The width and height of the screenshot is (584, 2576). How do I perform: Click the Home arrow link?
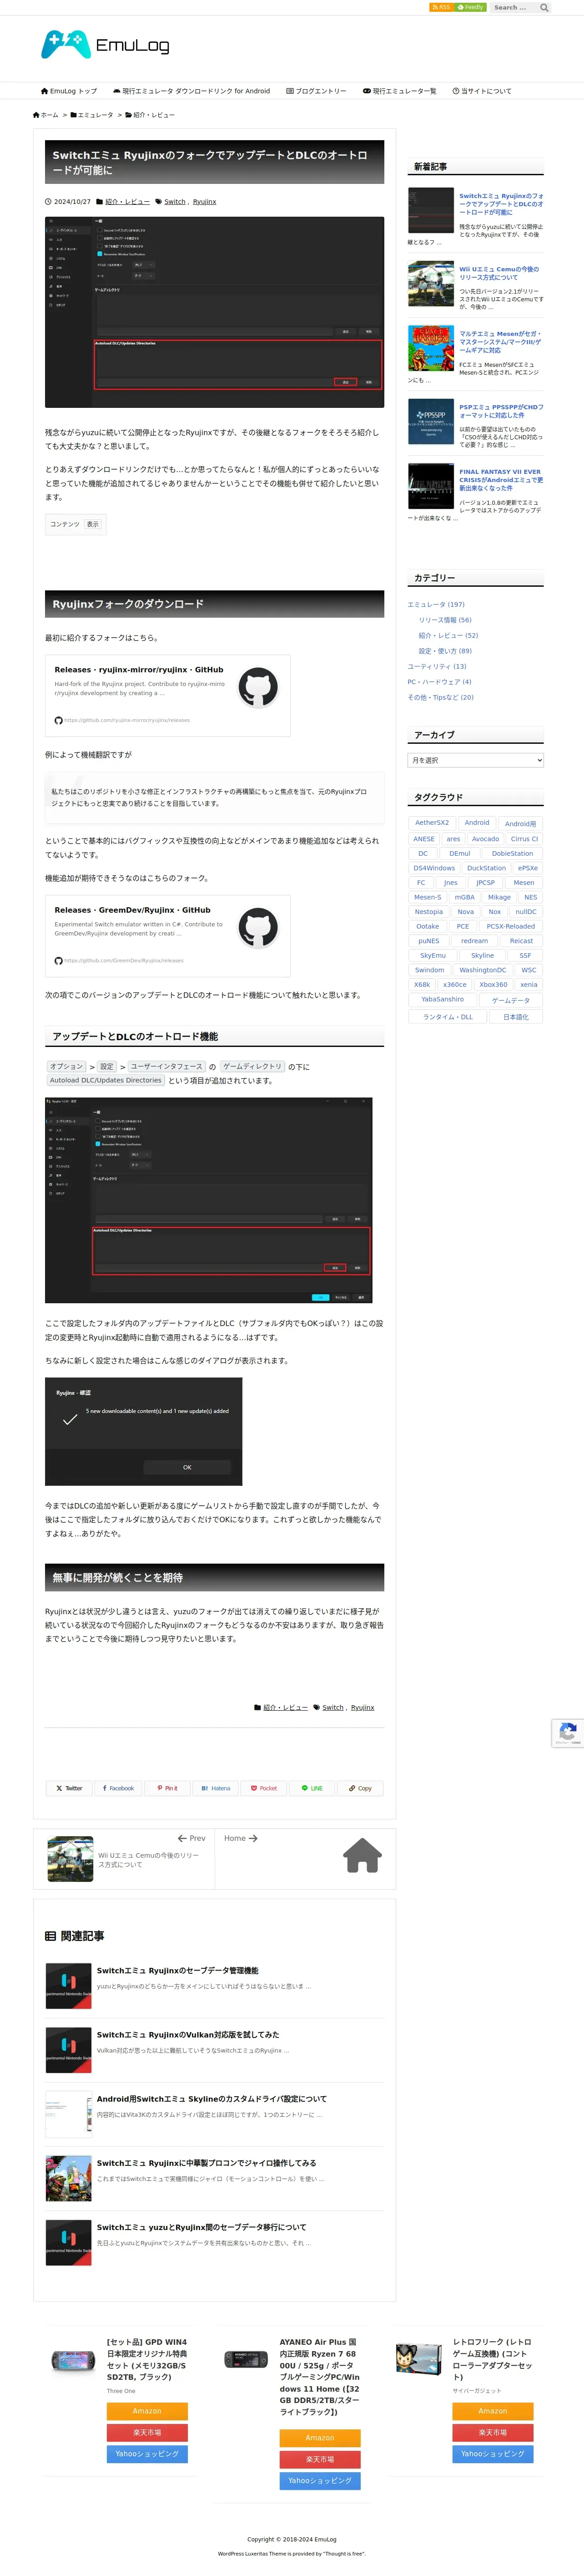click(x=241, y=1838)
